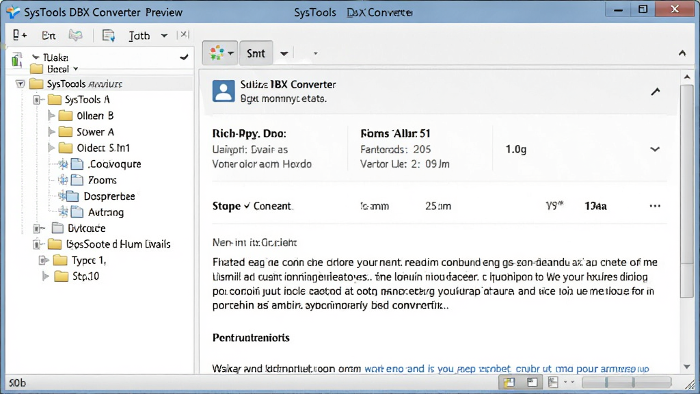The width and height of the screenshot is (700, 394).
Task: Click the single pane view icon in status bar
Action: click(x=532, y=382)
